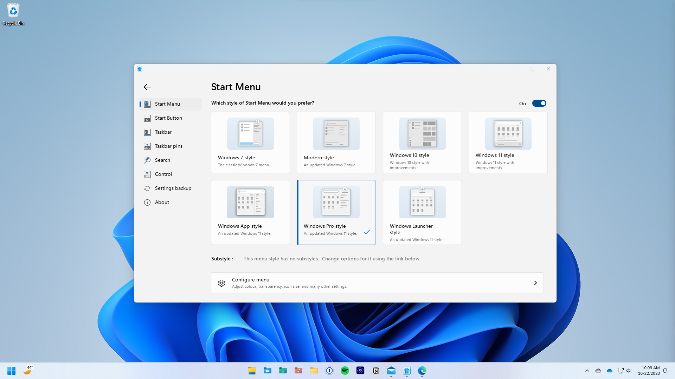The image size is (675, 379).
Task: Open the Control section in sidebar
Action: pos(163,174)
